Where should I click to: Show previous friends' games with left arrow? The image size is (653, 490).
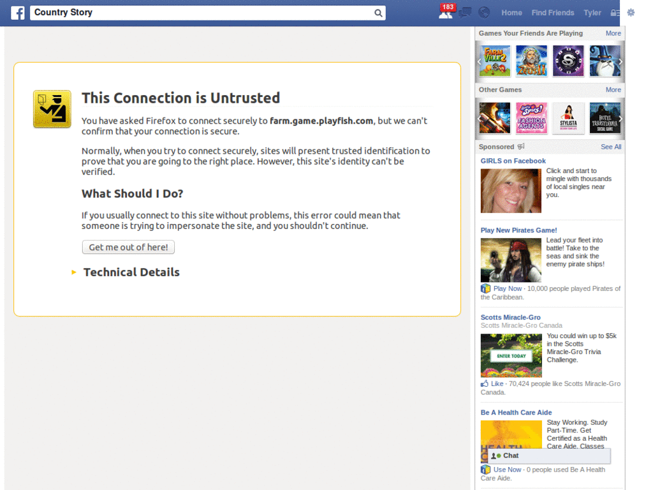479,61
